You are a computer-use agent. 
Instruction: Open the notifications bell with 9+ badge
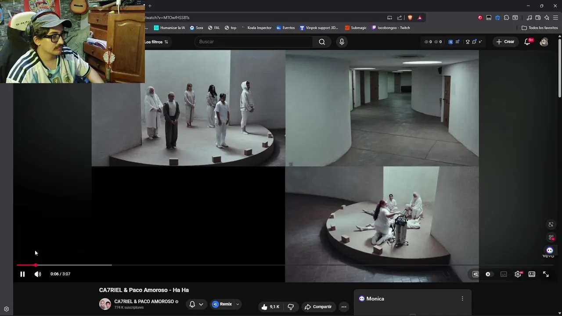click(x=528, y=42)
